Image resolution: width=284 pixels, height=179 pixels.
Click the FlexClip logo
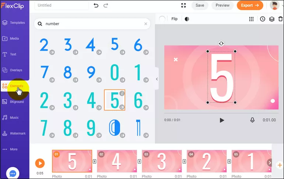pos(12,6)
